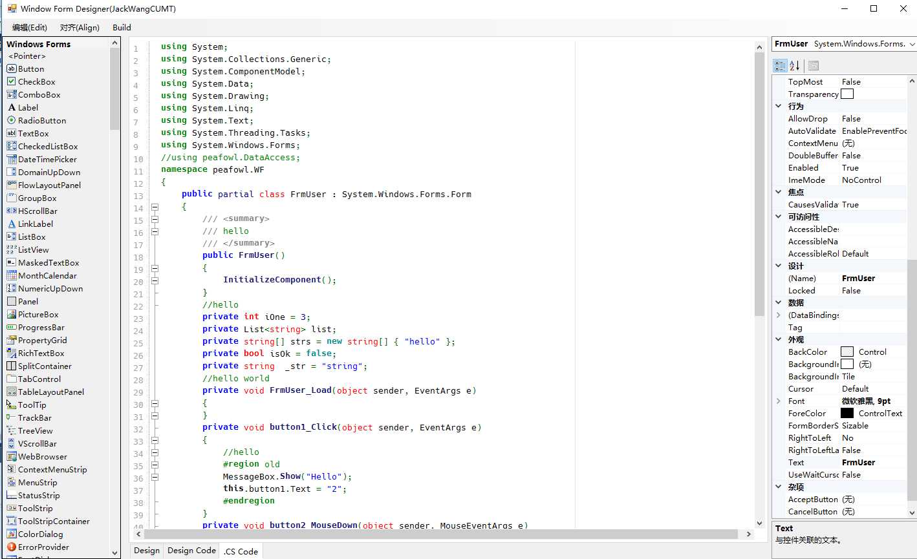Edit the (Name) property value
This screenshot has width=917, height=559.
click(x=873, y=278)
